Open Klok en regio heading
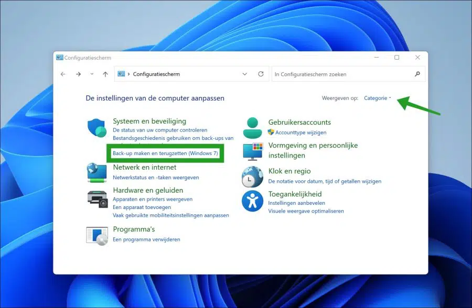 pyautogui.click(x=289, y=171)
